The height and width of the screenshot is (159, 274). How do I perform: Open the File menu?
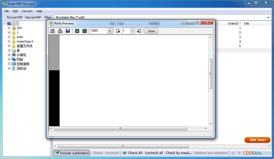point(7,11)
